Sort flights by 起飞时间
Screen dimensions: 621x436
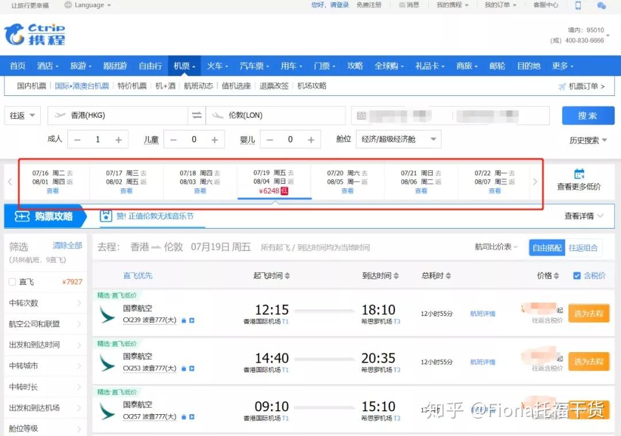click(x=271, y=275)
